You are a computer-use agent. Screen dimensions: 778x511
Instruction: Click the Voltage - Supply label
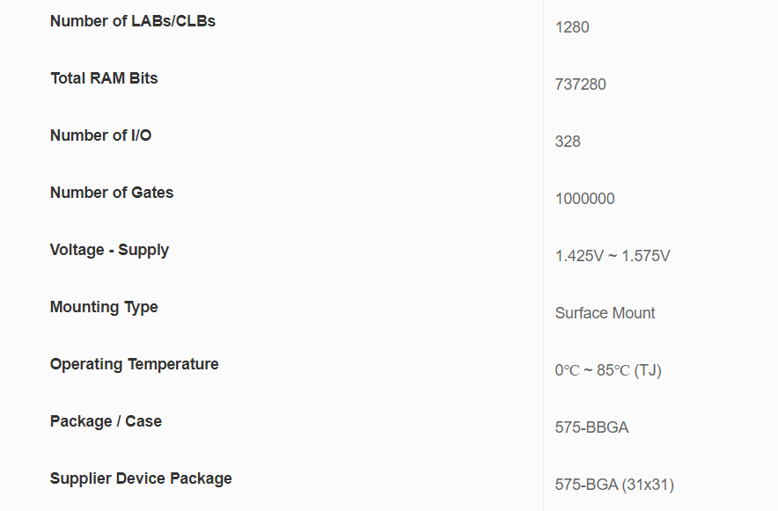coord(109,250)
